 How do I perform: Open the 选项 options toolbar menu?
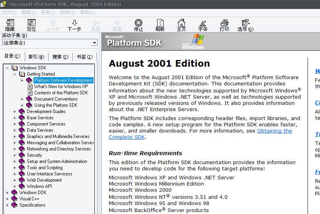pos(246,25)
